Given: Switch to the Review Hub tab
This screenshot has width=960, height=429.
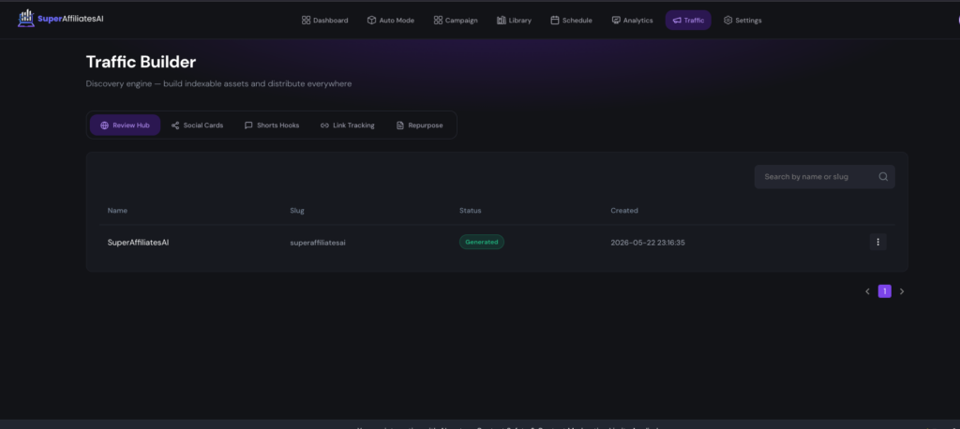Looking at the screenshot, I should tap(125, 125).
